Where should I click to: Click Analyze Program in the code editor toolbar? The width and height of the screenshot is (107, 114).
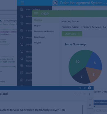[11, 21]
